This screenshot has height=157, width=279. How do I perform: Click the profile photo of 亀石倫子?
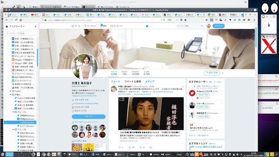pos(85,67)
